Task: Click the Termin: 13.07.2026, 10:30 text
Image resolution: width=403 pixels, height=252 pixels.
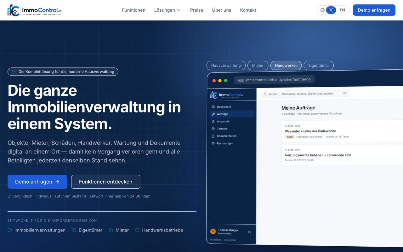Action: click(x=299, y=160)
